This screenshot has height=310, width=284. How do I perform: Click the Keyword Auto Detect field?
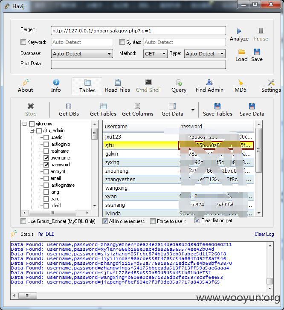pyautogui.click(x=82, y=42)
